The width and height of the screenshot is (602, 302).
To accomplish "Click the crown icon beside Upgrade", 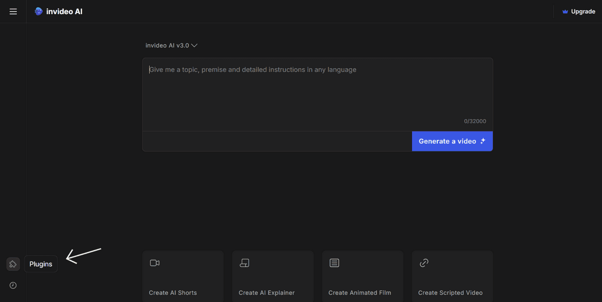I will (x=565, y=12).
